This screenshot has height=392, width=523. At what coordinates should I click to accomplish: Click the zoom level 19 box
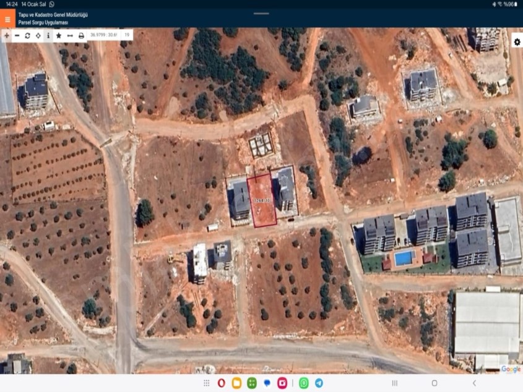pos(127,36)
